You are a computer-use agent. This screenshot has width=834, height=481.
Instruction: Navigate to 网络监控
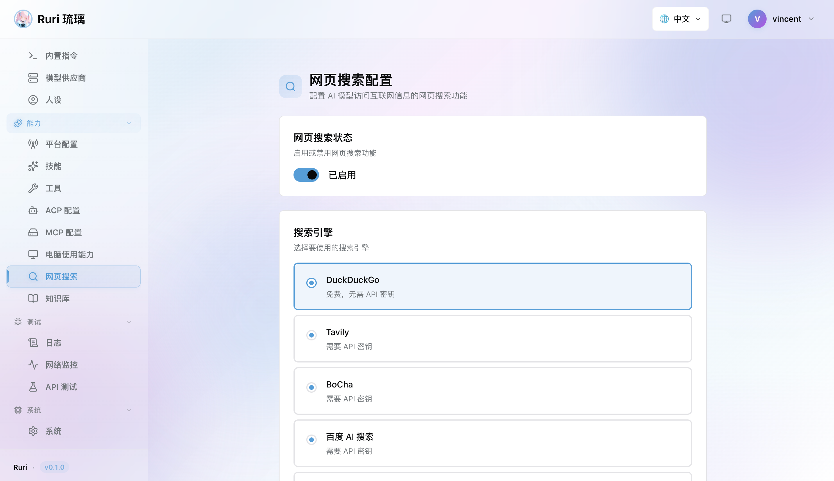coord(73,365)
